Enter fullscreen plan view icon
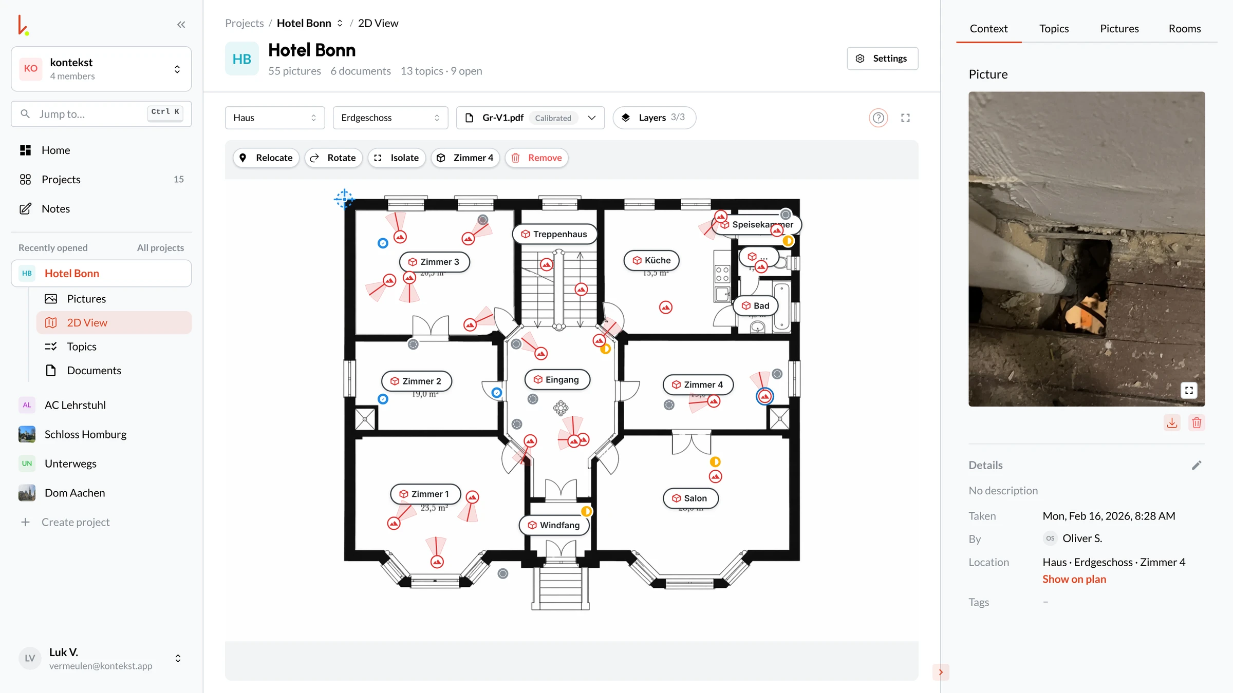Image resolution: width=1233 pixels, height=693 pixels. (905, 118)
